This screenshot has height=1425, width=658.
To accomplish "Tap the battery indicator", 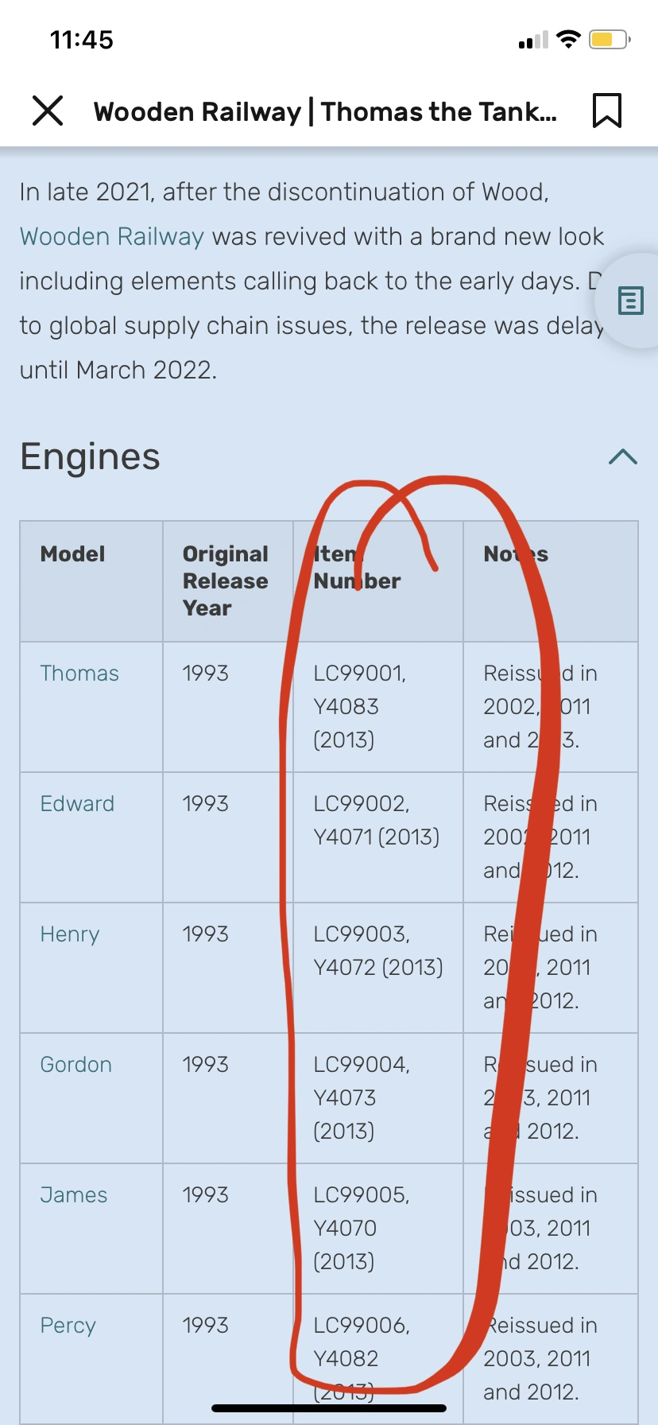I will point(609,38).
